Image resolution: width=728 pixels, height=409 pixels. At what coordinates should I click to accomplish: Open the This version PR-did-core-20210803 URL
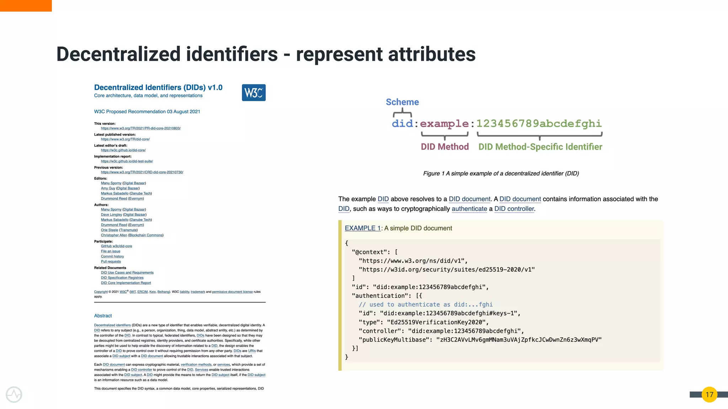(x=141, y=128)
